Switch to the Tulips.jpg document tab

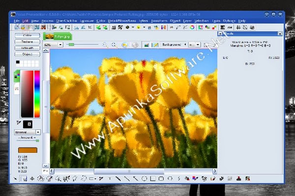click(58, 36)
